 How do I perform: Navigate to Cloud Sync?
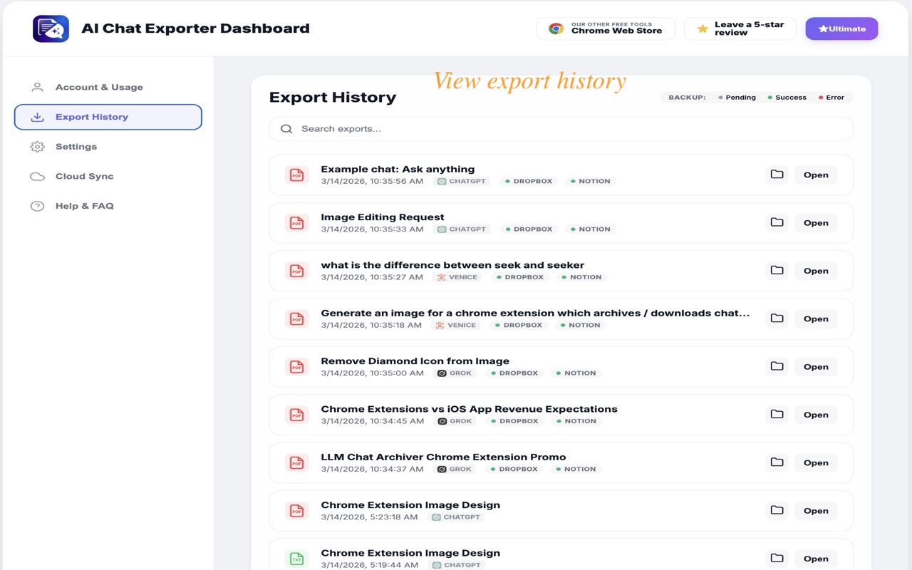coord(108,176)
